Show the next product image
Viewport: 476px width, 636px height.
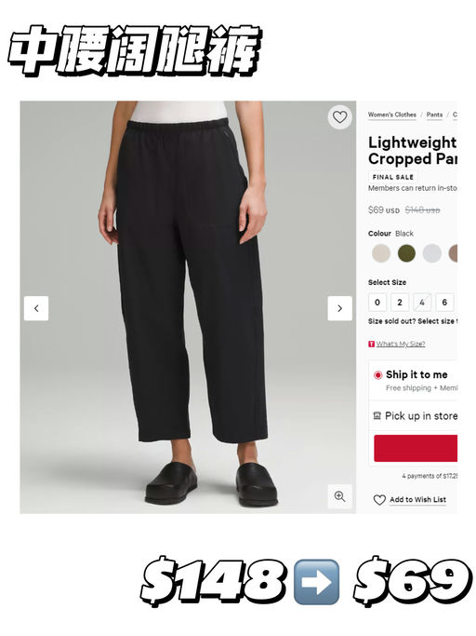click(x=339, y=308)
